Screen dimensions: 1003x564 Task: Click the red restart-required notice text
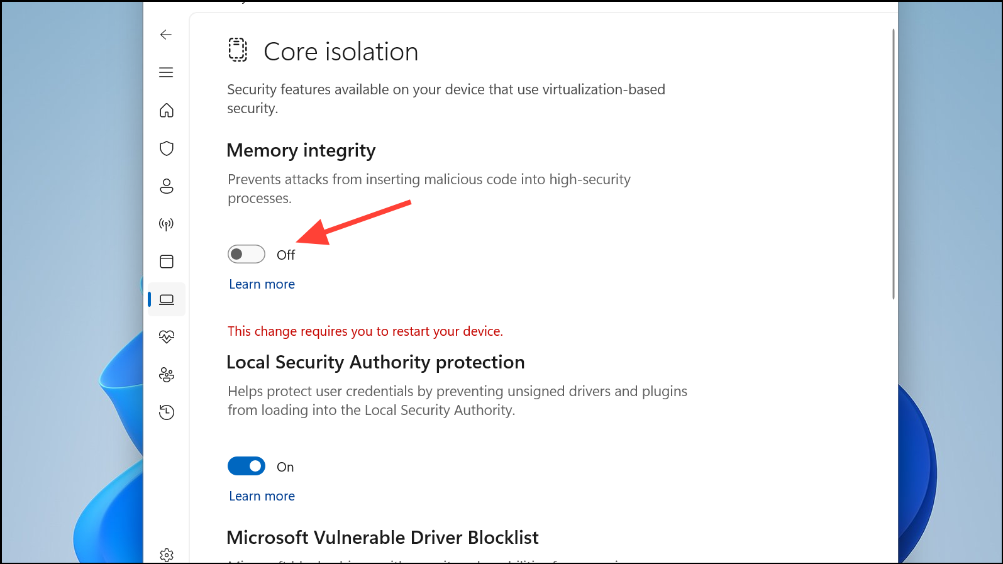tap(365, 331)
